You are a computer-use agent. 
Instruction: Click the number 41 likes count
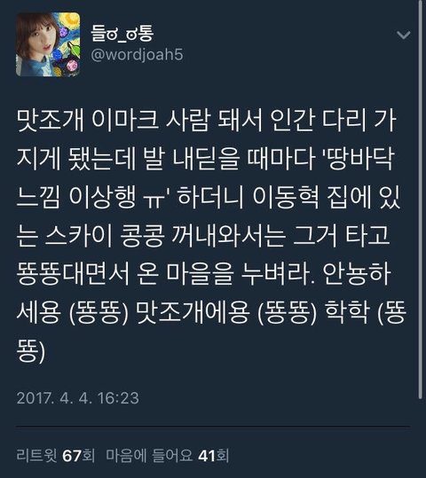coord(207,456)
